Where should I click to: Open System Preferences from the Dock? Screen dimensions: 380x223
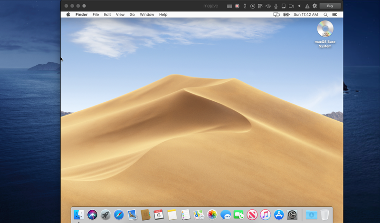click(292, 215)
